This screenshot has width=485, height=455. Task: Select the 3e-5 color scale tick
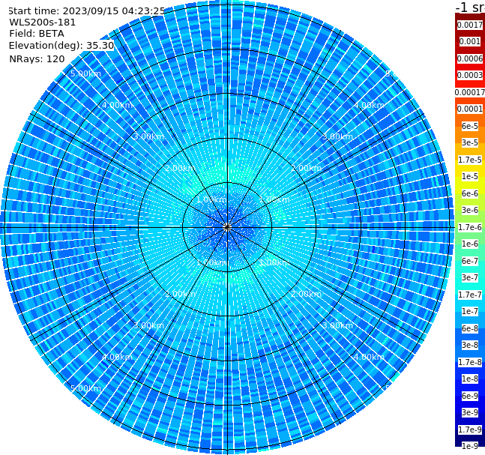470,142
